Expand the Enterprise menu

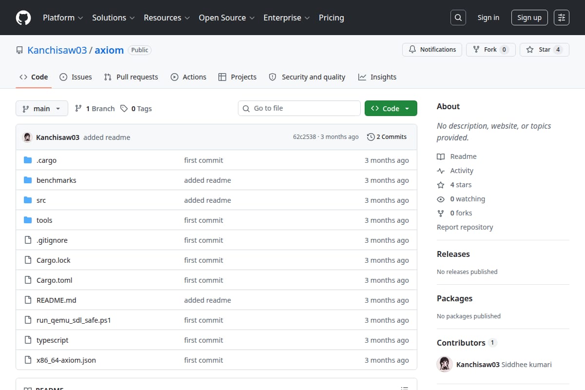tap(287, 18)
